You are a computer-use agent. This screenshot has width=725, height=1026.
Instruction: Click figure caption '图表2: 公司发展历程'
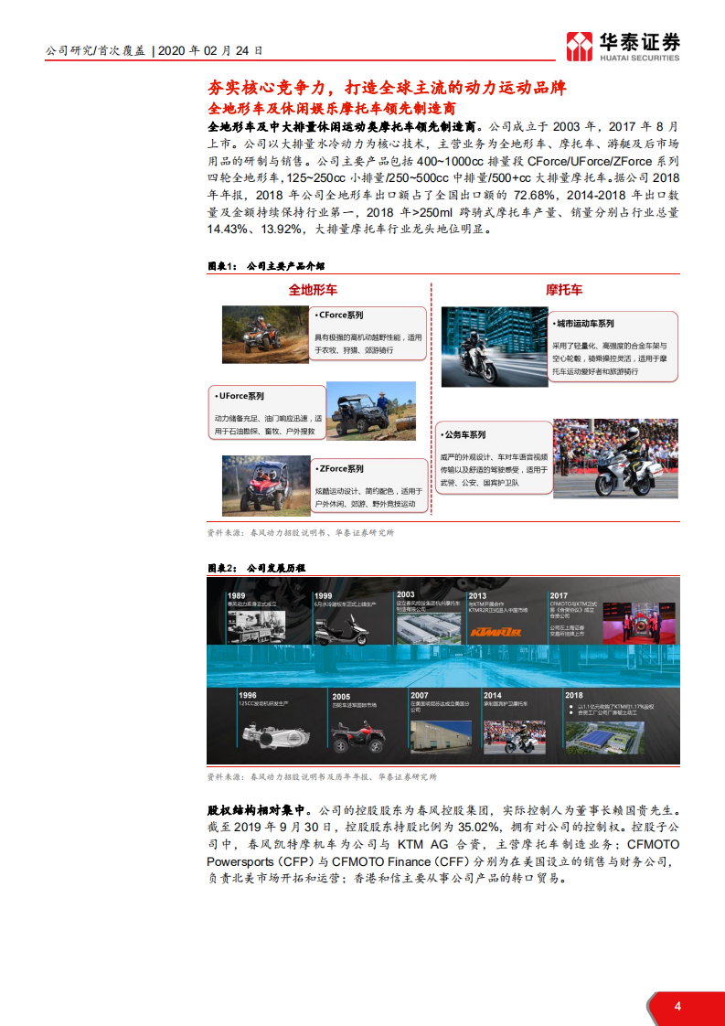click(x=257, y=568)
